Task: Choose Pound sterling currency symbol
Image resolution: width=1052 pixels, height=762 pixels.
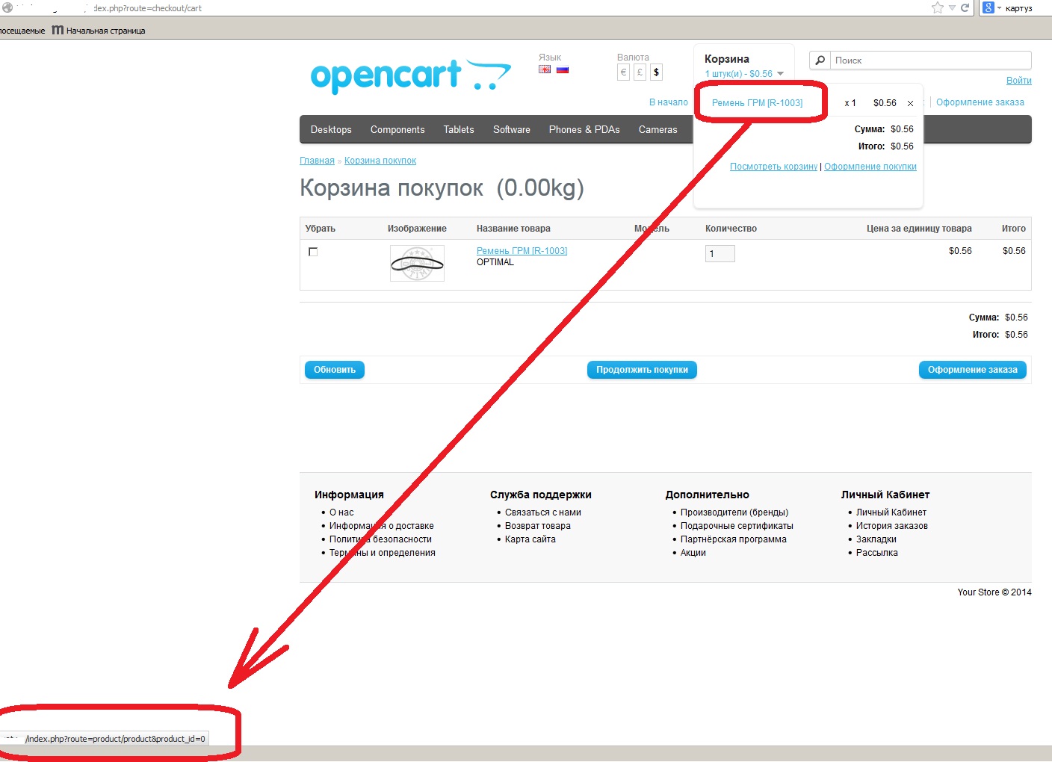Action: pos(640,72)
